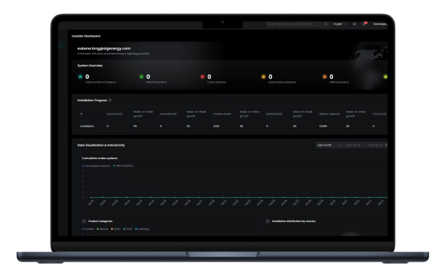Screen dimensions: 444x280
Task: Open the English language dropdown
Action: 340,24
